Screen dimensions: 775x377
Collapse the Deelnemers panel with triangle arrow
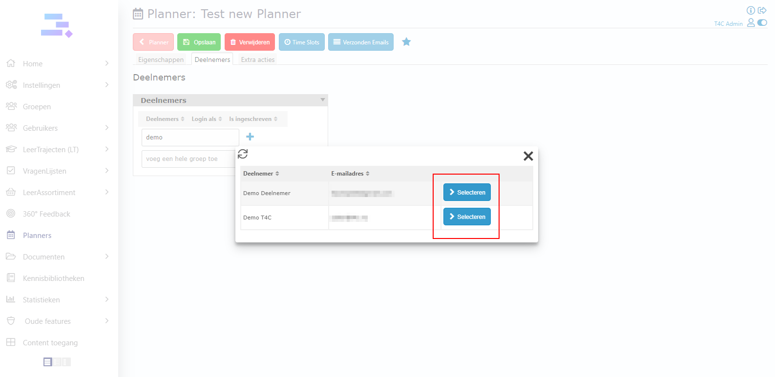coord(323,100)
